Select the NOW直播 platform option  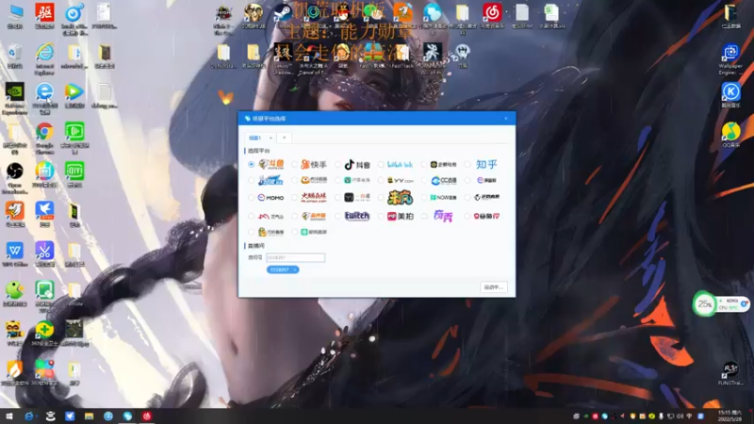pyautogui.click(x=424, y=198)
